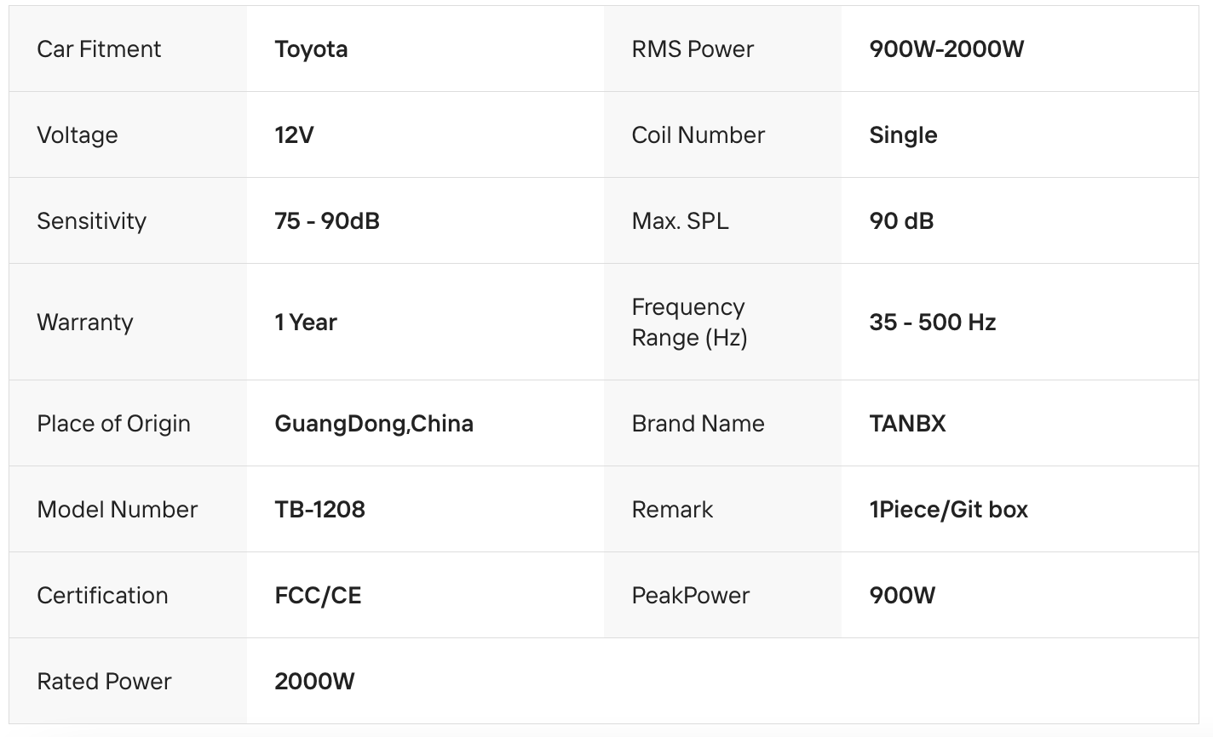
Task: Click the 1 Year warranty value
Action: point(306,323)
